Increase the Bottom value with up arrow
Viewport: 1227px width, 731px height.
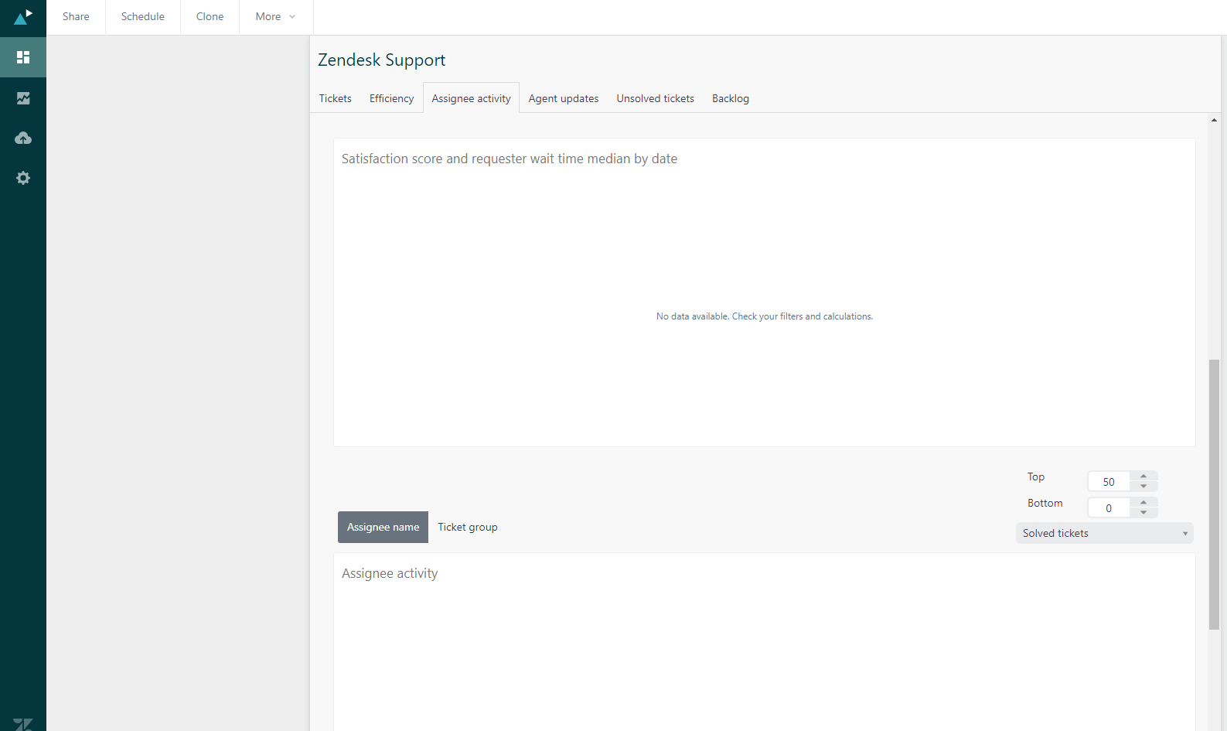1143,503
